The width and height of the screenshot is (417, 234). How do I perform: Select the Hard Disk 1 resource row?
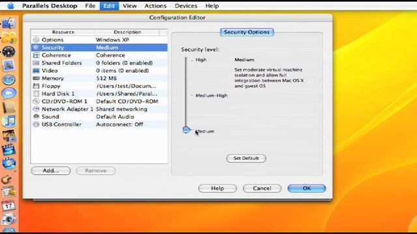click(99, 94)
